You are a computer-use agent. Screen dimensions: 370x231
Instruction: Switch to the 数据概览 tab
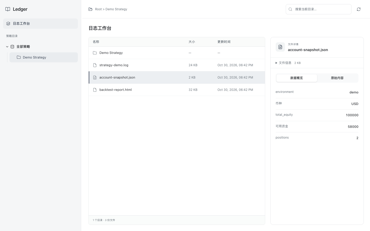(297, 78)
